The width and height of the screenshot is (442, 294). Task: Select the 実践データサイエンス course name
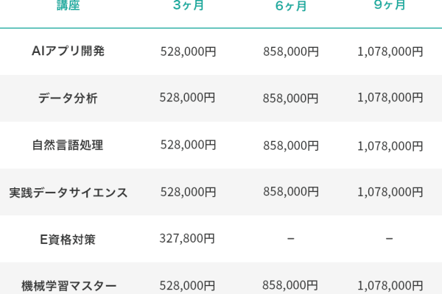coord(69,192)
